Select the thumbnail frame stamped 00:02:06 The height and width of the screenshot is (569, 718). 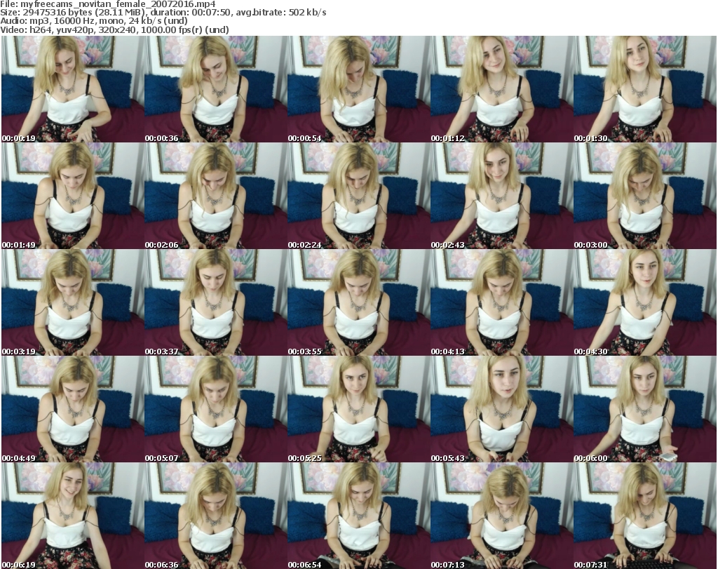click(216, 196)
